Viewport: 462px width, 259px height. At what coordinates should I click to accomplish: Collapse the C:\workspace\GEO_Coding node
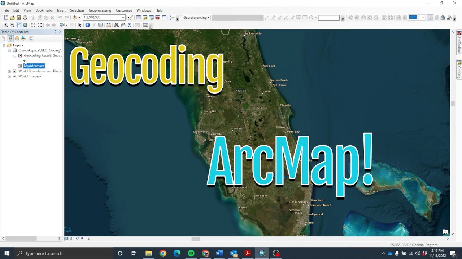click(x=9, y=51)
